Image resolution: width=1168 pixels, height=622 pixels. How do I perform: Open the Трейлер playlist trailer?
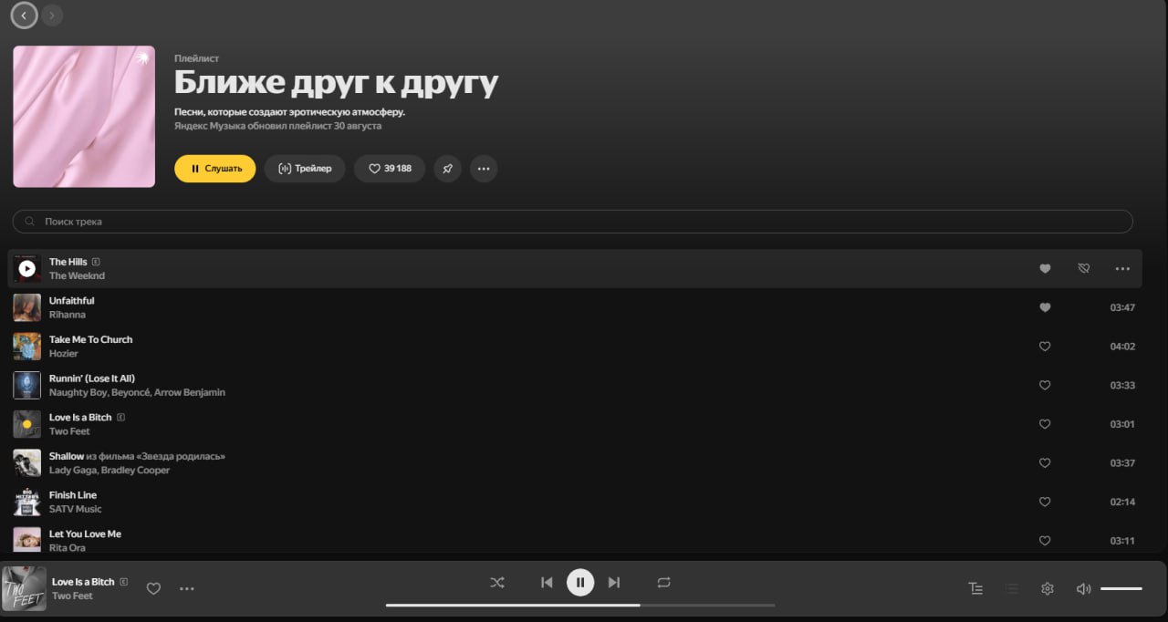305,169
